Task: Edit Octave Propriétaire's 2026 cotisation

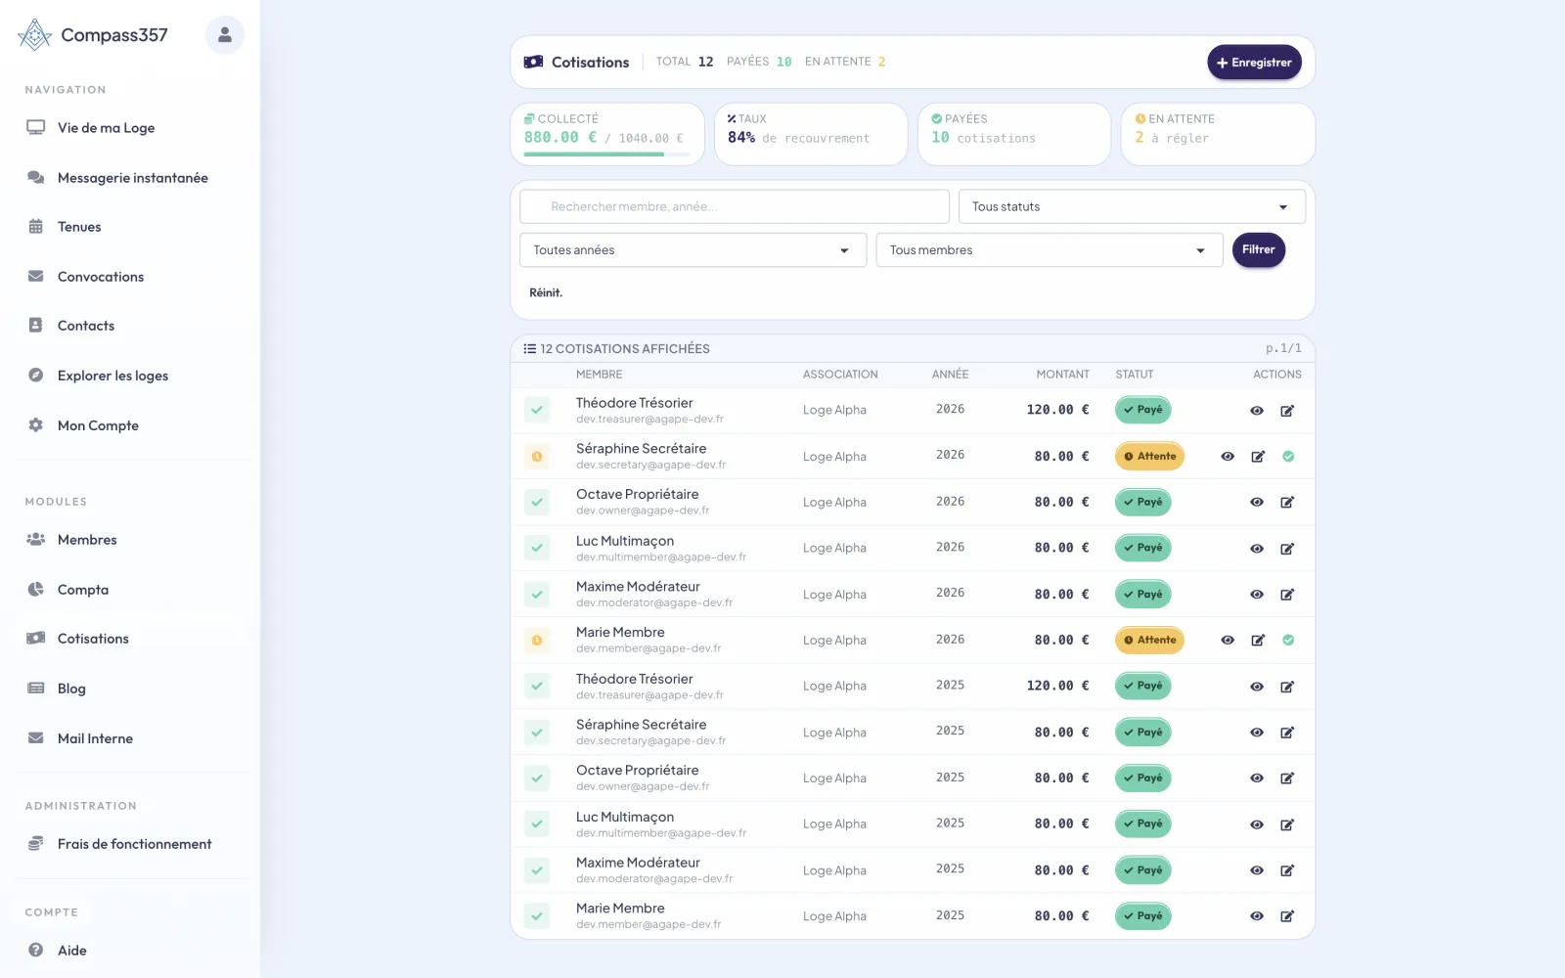Action: click(x=1287, y=503)
